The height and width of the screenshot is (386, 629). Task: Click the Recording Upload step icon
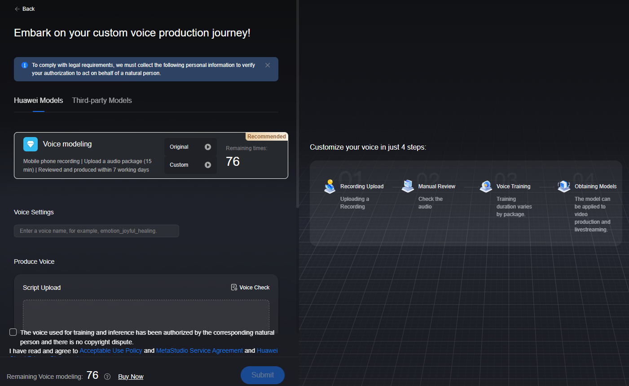pos(330,186)
